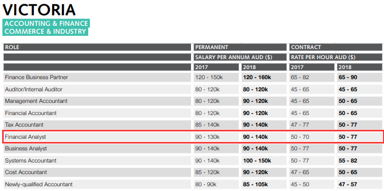Select the Systems Accountant role cell
The image size is (384, 191).
[x=97, y=160]
